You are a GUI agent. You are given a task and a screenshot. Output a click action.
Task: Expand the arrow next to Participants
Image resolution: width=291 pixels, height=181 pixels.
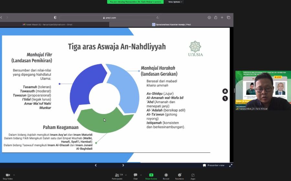point(126,175)
